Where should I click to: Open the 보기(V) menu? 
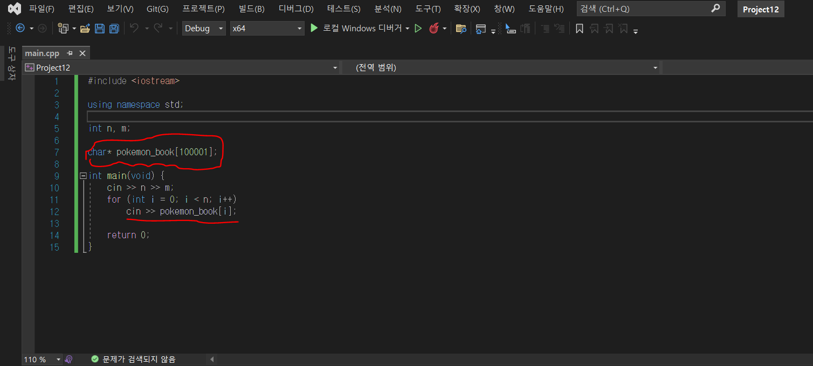(120, 9)
